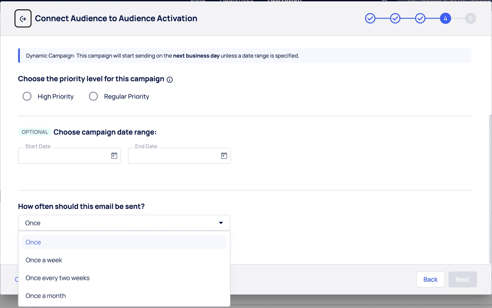This screenshot has height=308, width=492.
Task: Select the High Priority radio button
Action: coord(27,96)
